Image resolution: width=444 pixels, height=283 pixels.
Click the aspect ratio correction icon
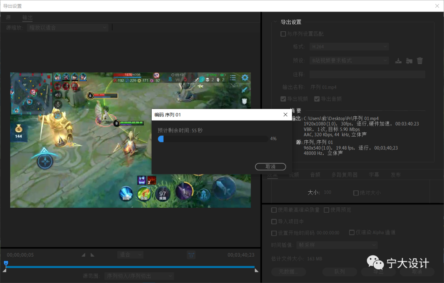click(x=191, y=255)
